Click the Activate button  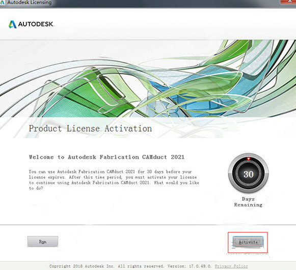click(x=248, y=242)
